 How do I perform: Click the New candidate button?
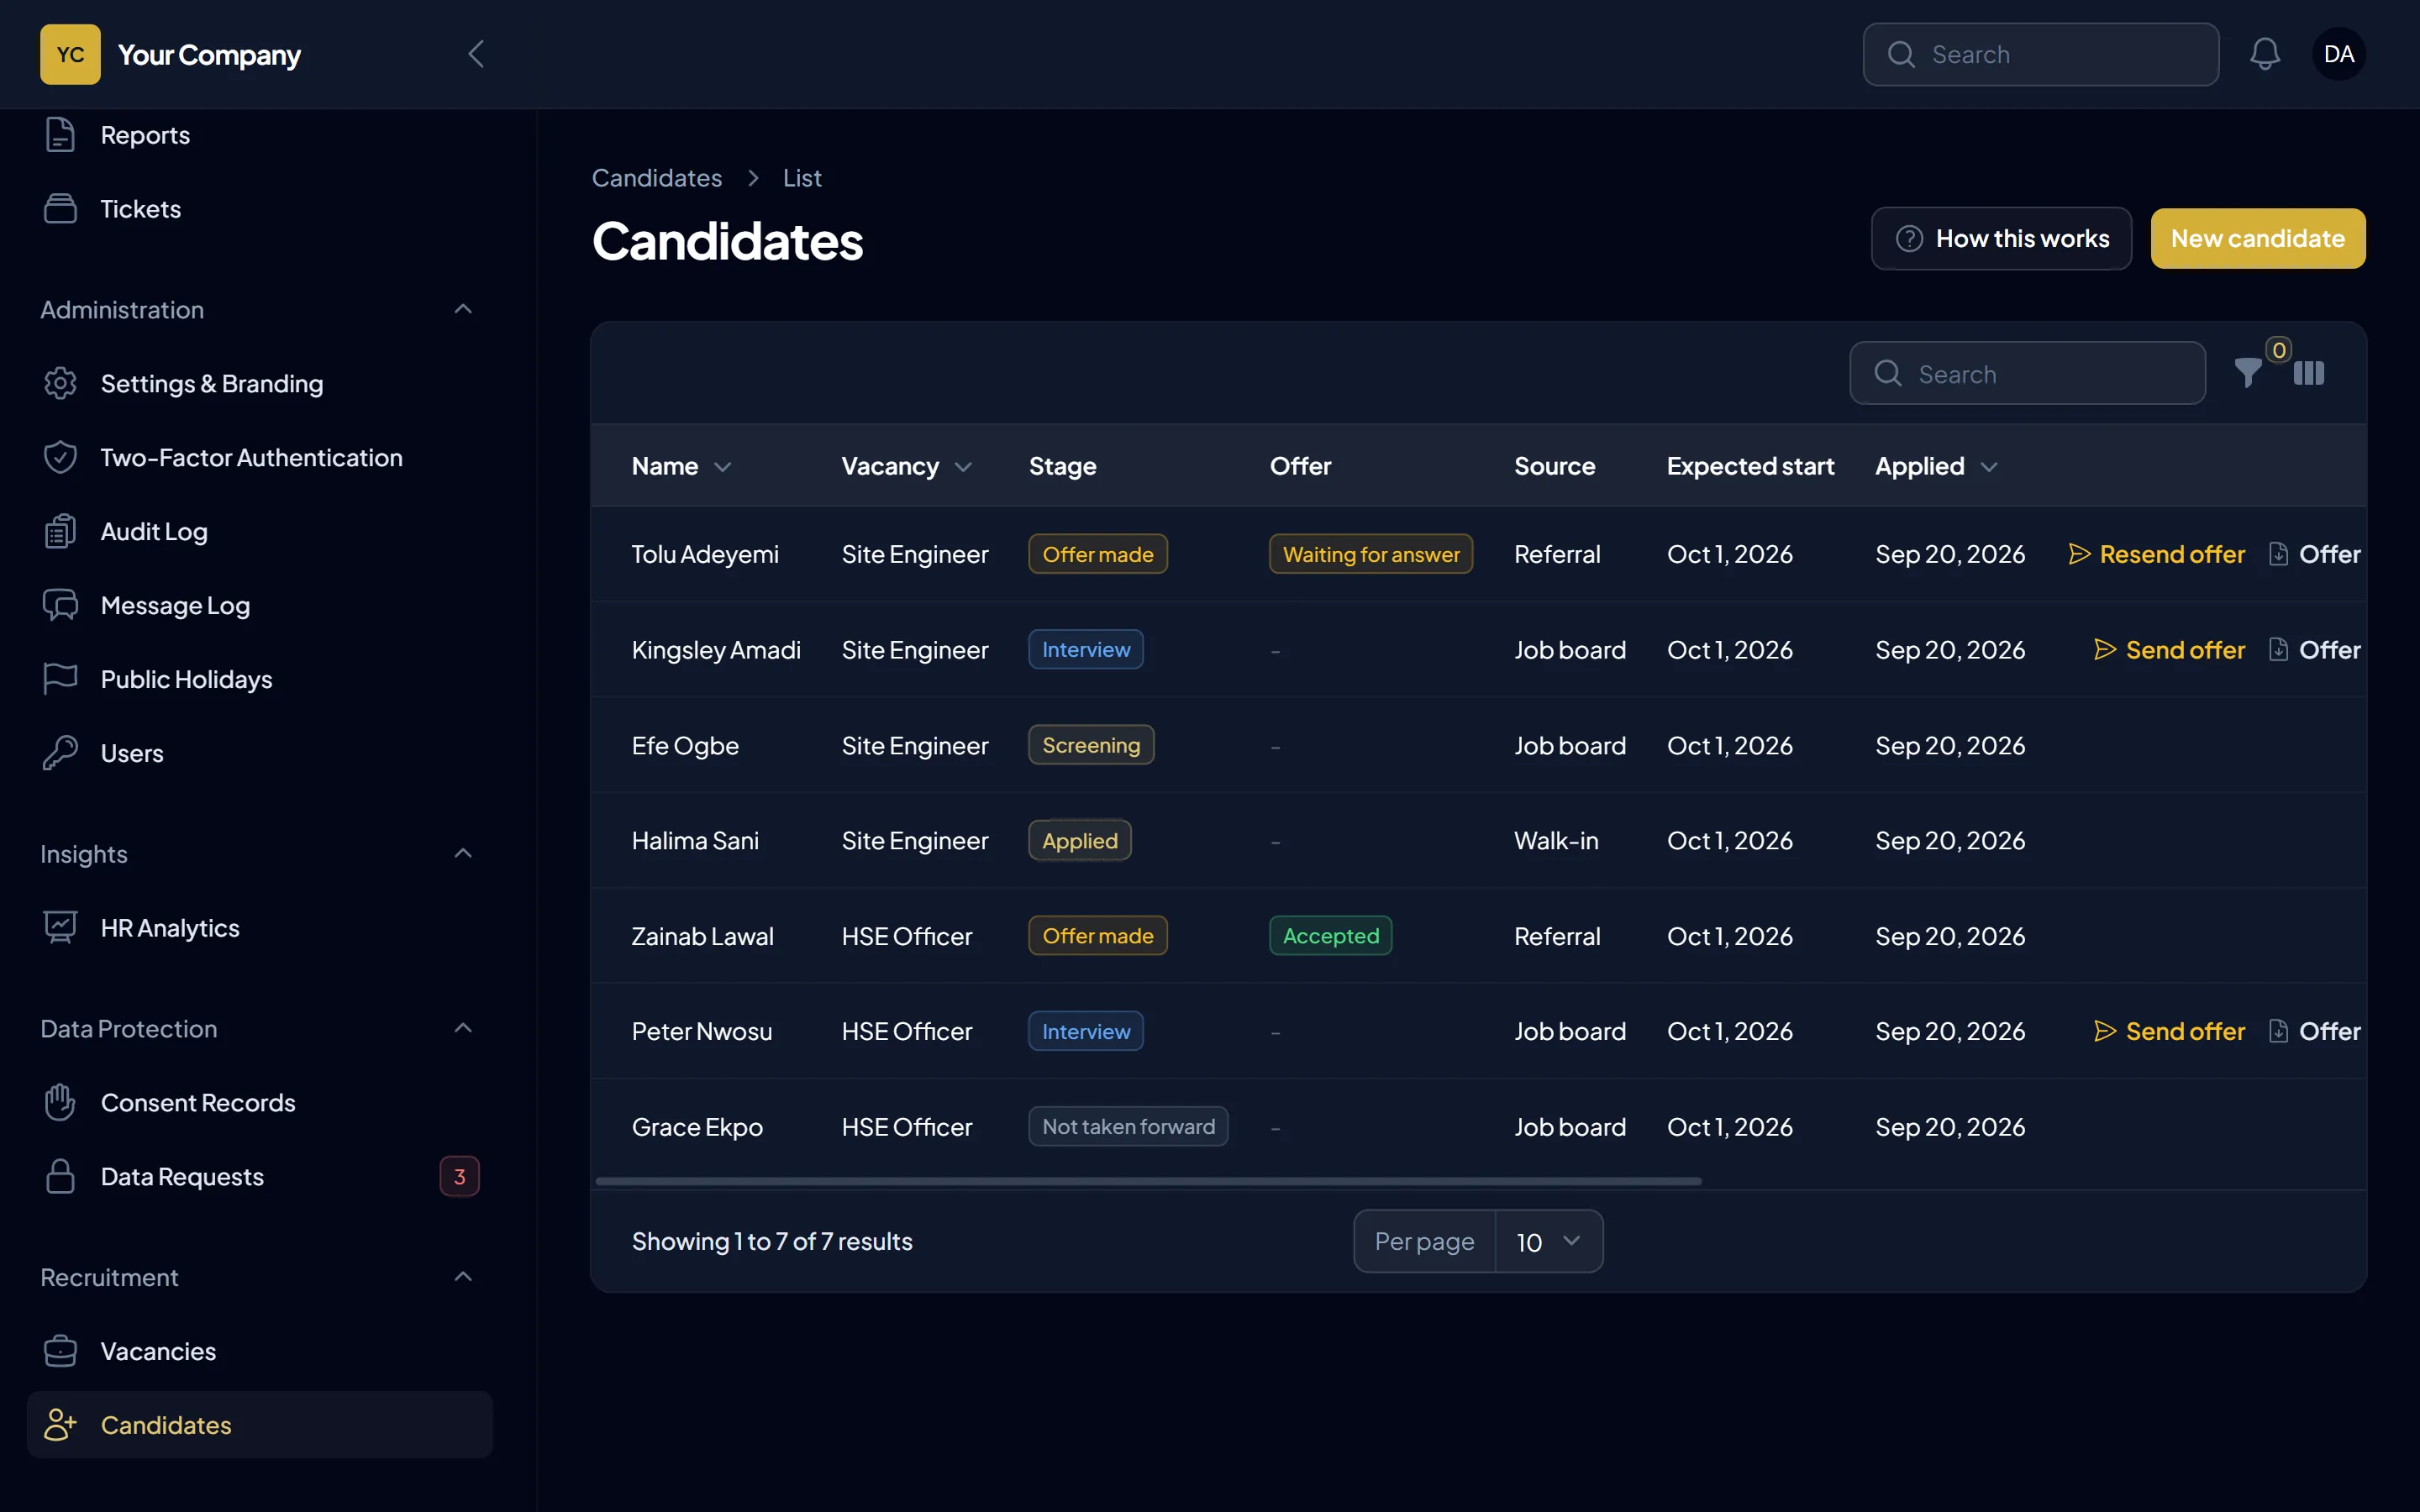[2258, 239]
